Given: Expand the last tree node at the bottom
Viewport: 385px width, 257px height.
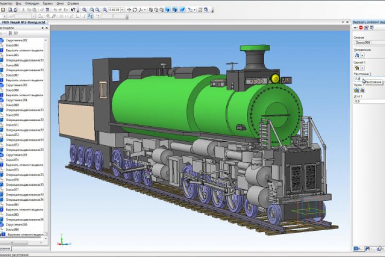Looking at the screenshot, I should click(x=1, y=235).
